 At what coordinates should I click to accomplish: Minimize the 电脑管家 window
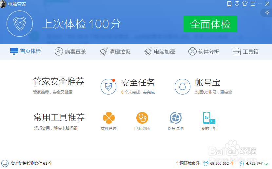(x=260, y=4)
